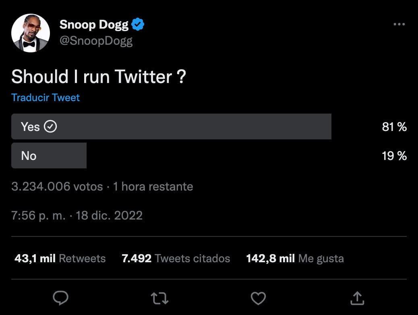The image size is (418, 315).
Task: Click the "Should I run Twitter ?" text
Action: pos(99,77)
